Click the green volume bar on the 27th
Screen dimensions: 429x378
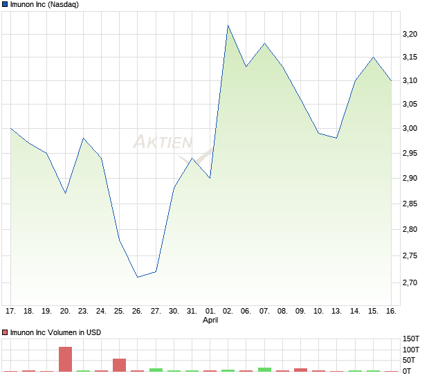pyautogui.click(x=156, y=370)
